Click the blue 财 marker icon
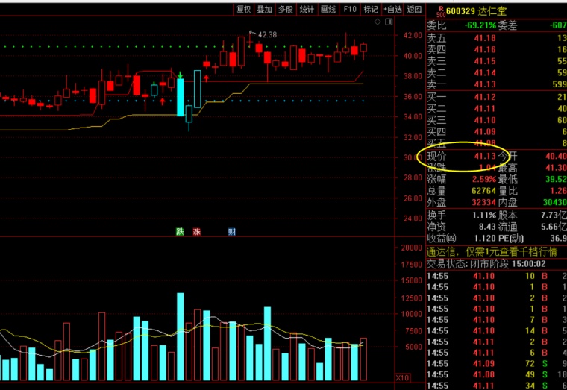This screenshot has height=390, width=567. click(232, 232)
